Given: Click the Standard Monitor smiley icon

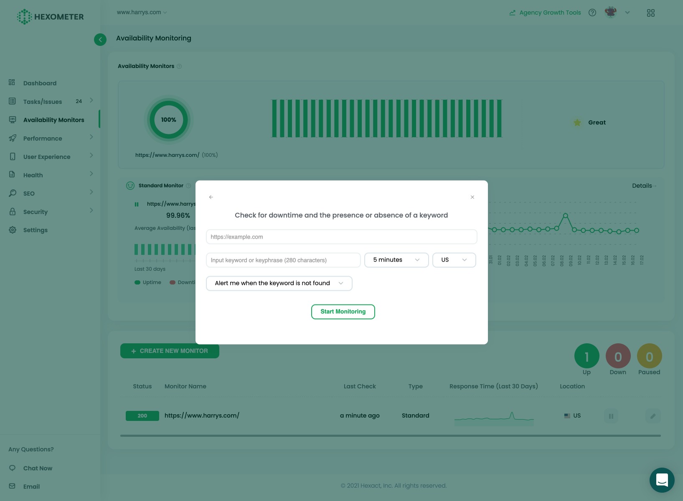Looking at the screenshot, I should (130, 186).
